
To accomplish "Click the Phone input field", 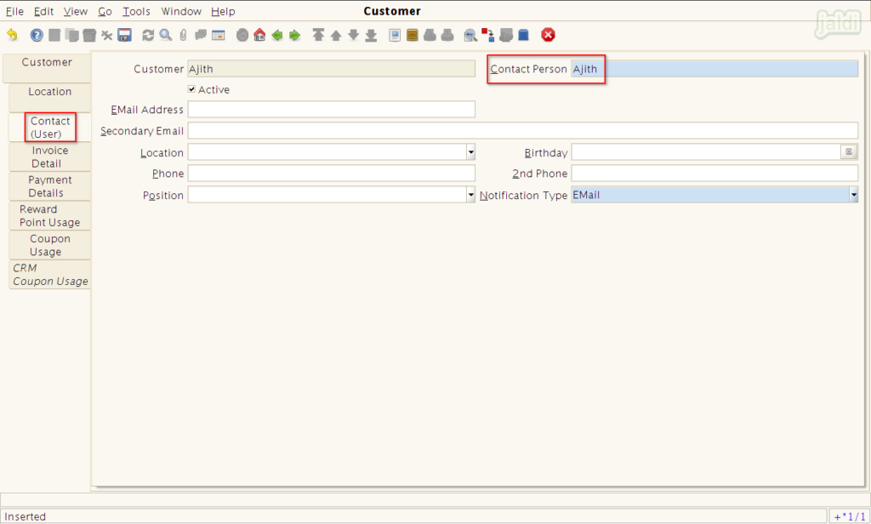I will (331, 173).
